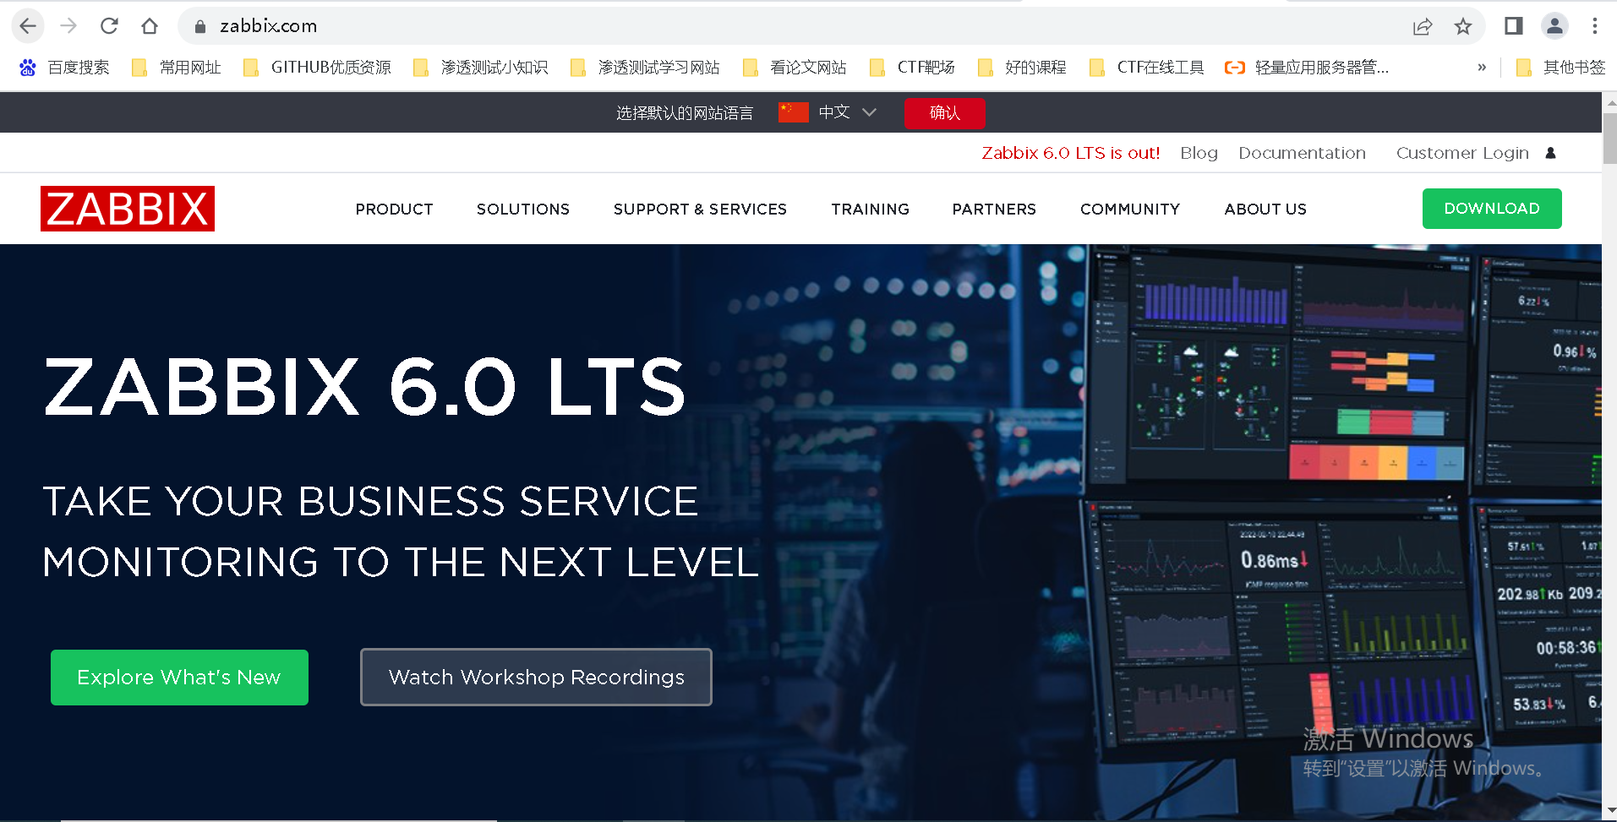
Task: Toggle bookmark star for zabbix.com
Action: tap(1463, 26)
